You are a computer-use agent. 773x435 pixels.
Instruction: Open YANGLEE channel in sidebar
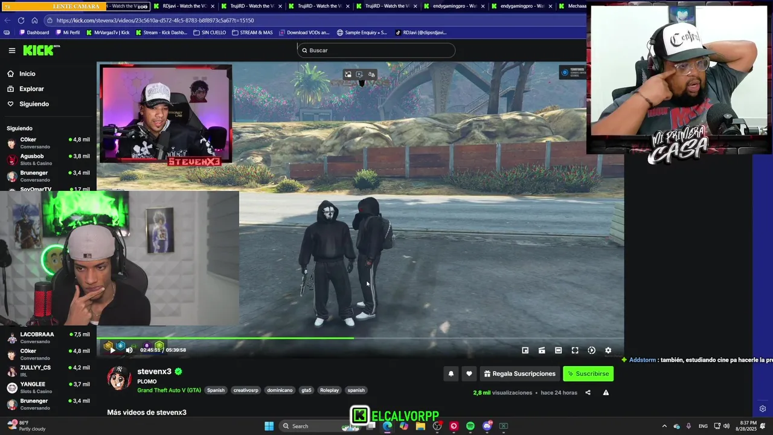(x=48, y=387)
